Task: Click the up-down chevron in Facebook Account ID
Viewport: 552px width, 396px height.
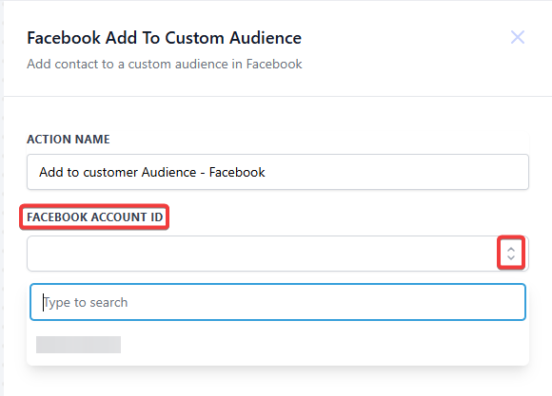Action: [x=511, y=254]
